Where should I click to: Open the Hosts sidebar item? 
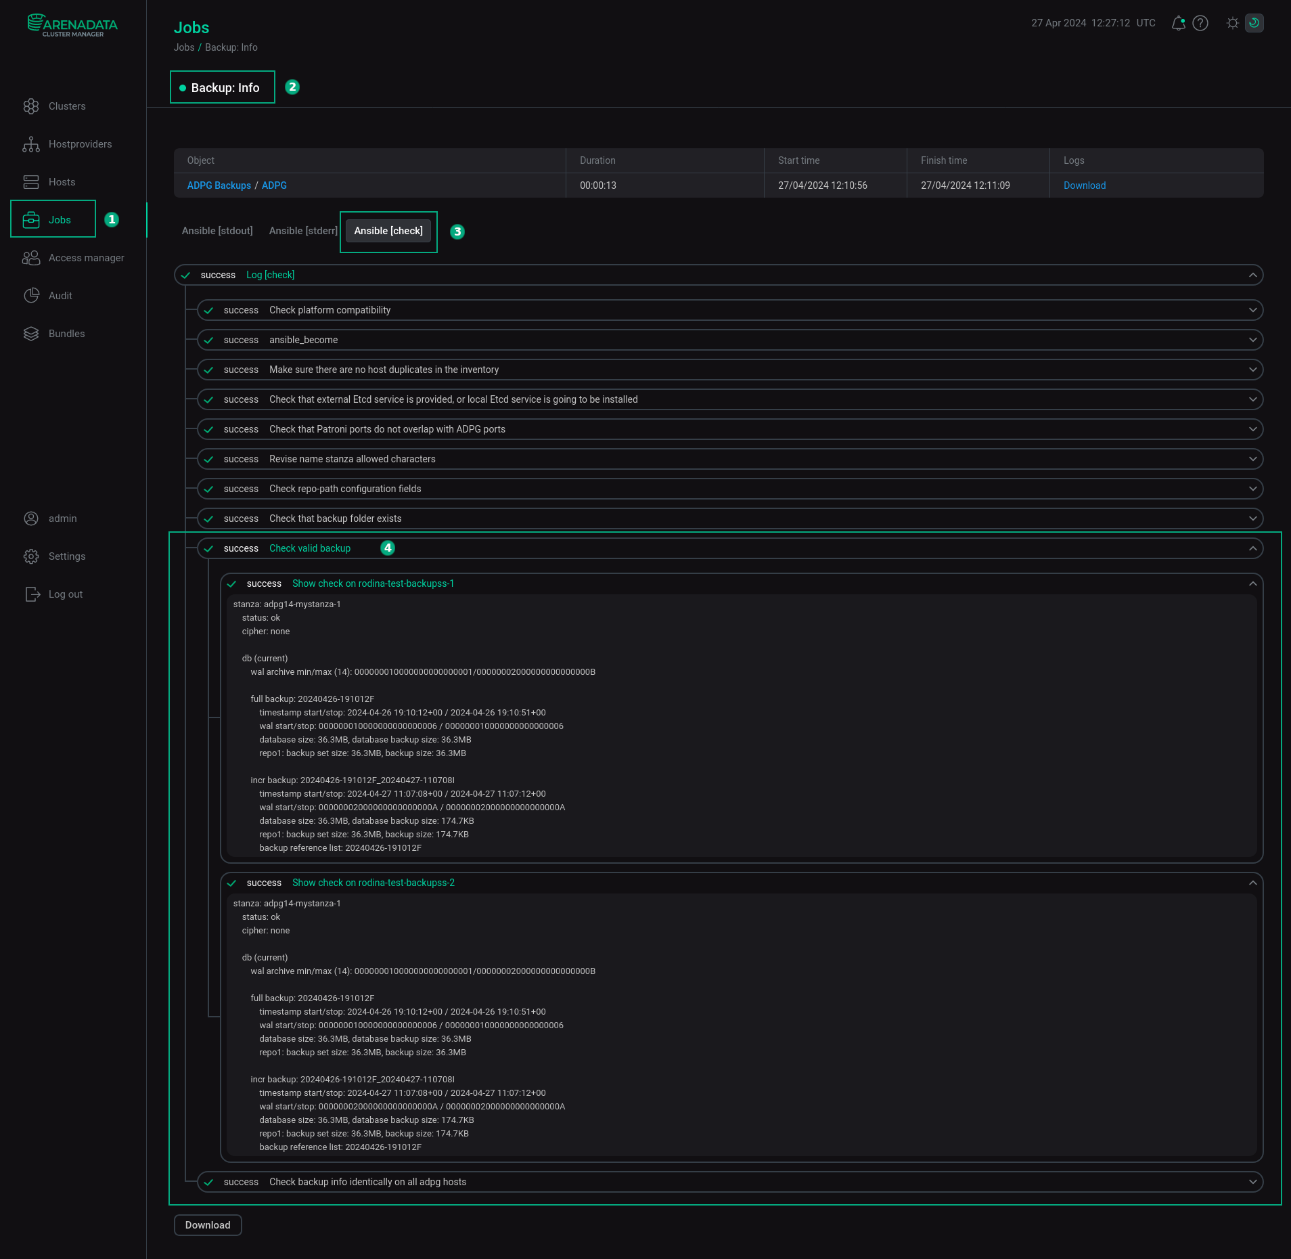click(62, 182)
